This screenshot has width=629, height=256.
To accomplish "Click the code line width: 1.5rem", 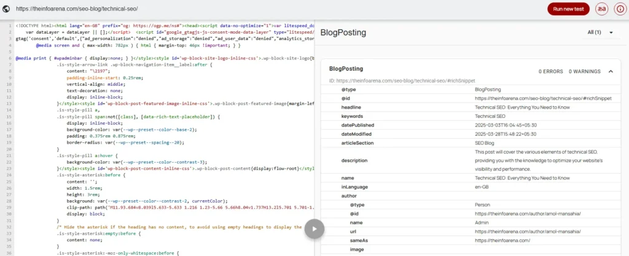I will pyautogui.click(x=84, y=188).
